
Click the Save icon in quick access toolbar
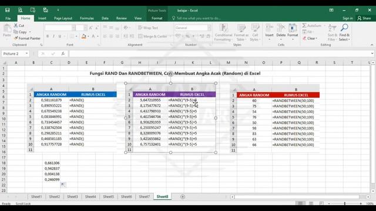[8, 10]
